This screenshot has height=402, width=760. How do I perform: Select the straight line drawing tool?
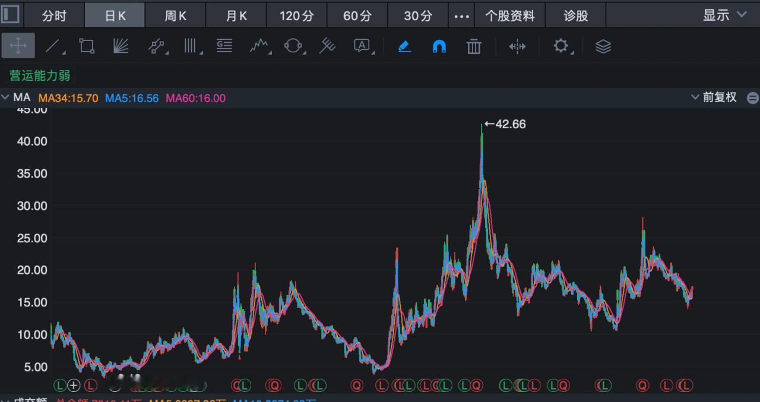53,46
